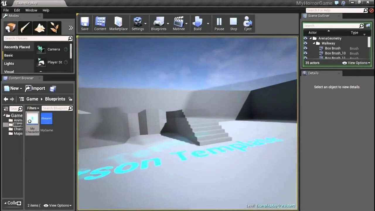The width and height of the screenshot is (375, 211).
Task: Expand more editor modes chevron
Action: point(71,28)
